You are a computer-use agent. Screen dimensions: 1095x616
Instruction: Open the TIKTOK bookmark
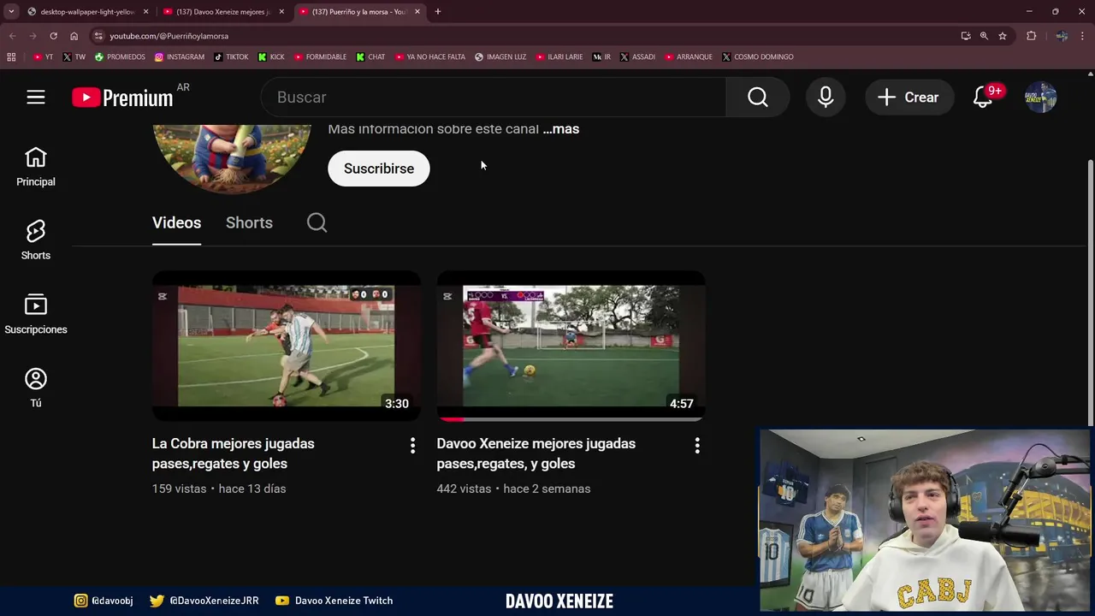pyautogui.click(x=231, y=56)
